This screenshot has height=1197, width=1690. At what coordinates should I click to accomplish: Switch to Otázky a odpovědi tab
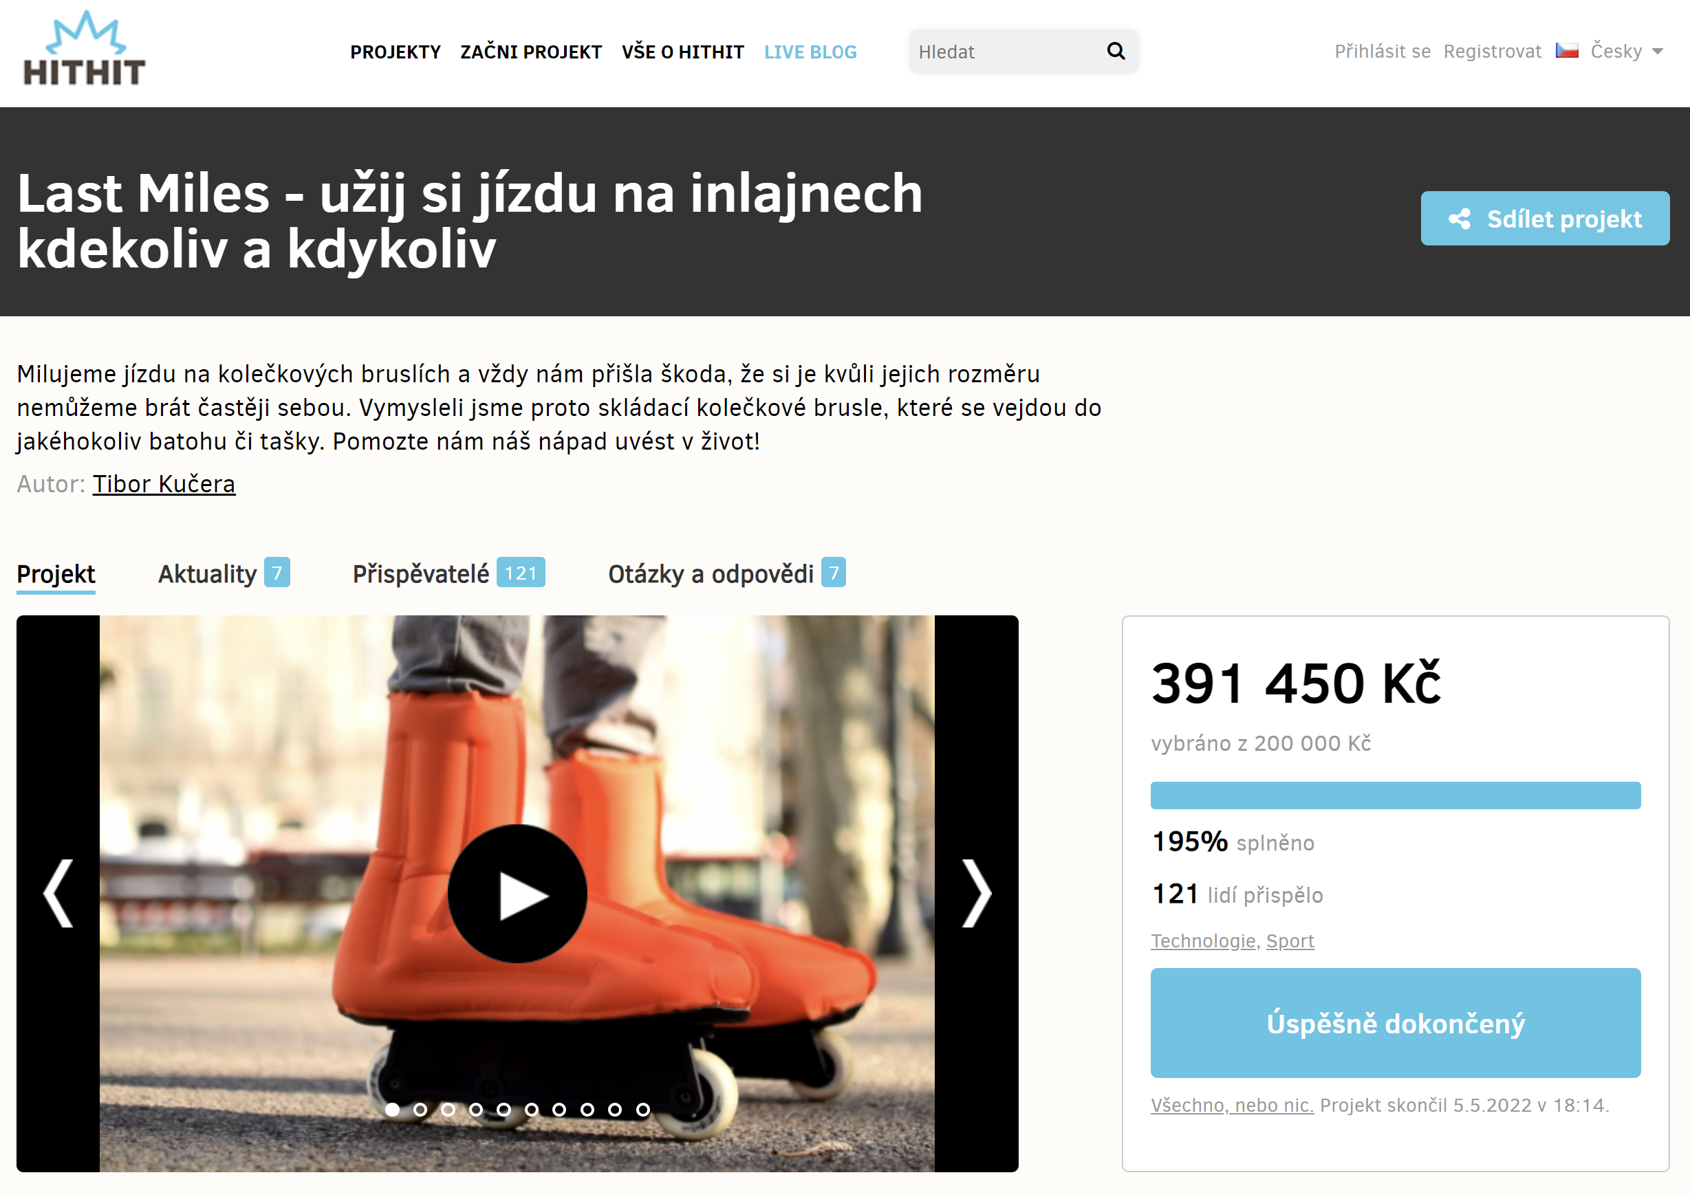point(726,573)
